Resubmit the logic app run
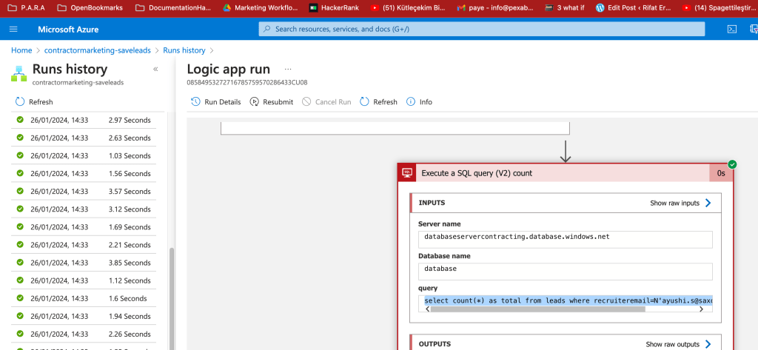The image size is (758, 350). (272, 102)
